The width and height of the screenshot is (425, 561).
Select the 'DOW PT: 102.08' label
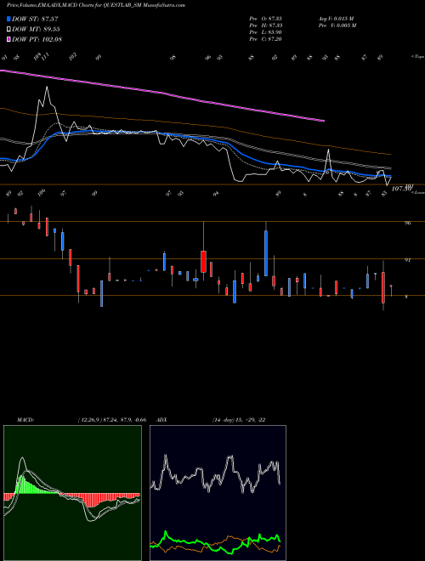[37, 39]
